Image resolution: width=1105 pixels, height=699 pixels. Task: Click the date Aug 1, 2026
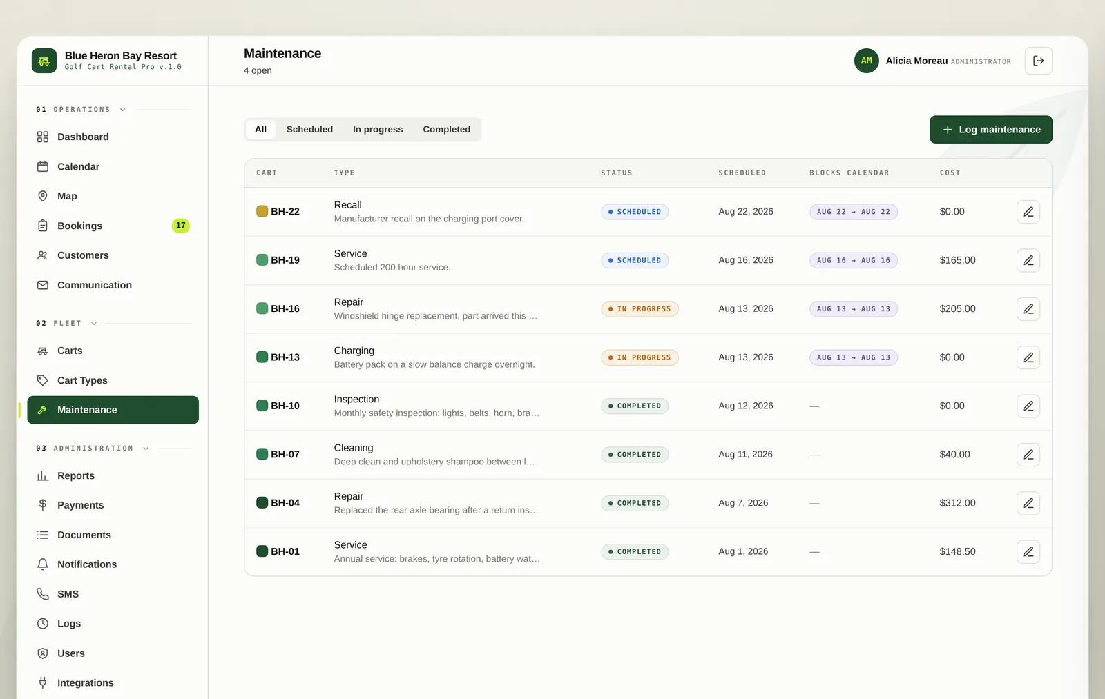point(743,552)
